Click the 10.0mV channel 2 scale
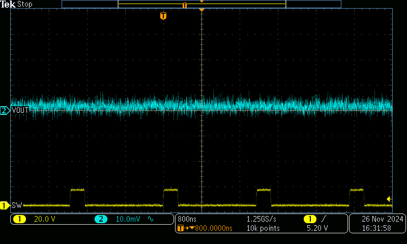 pos(128,219)
